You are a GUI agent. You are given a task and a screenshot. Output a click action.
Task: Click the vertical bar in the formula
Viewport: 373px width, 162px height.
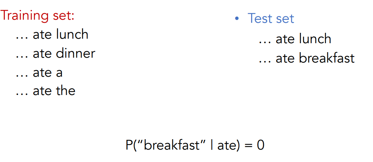[x=213, y=145]
